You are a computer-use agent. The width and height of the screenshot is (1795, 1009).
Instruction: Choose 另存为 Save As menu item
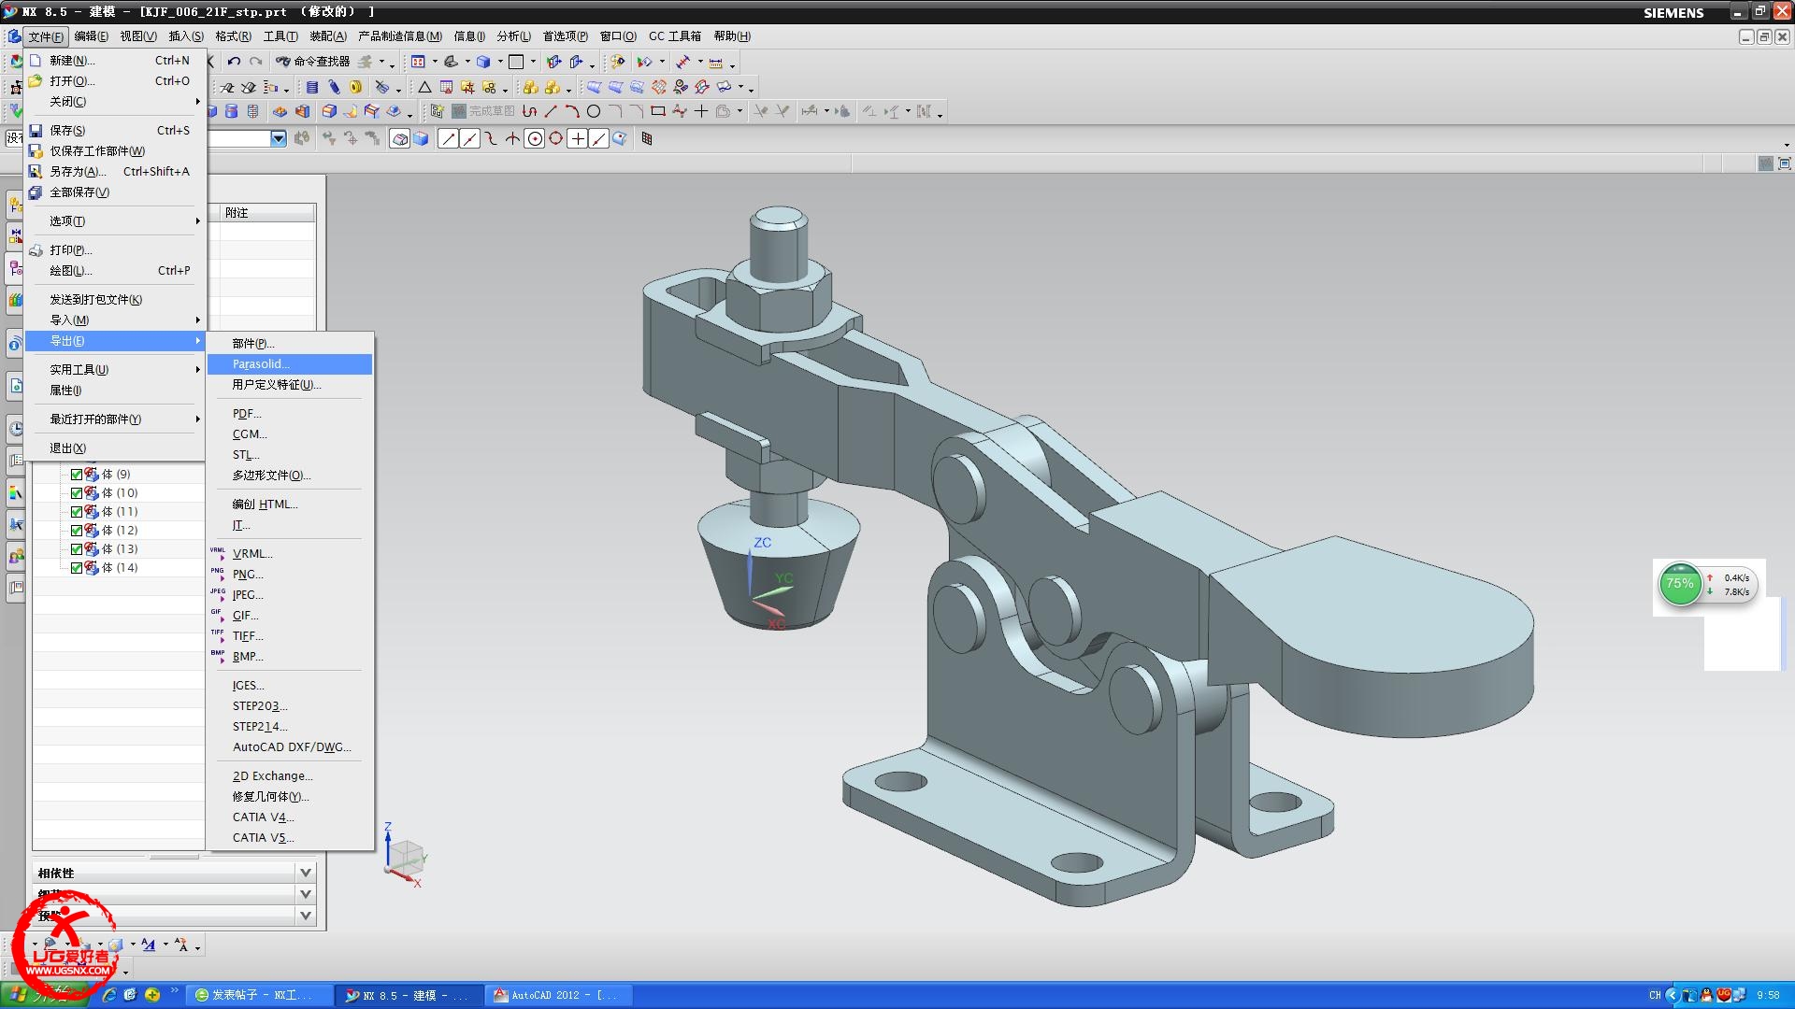(x=116, y=172)
